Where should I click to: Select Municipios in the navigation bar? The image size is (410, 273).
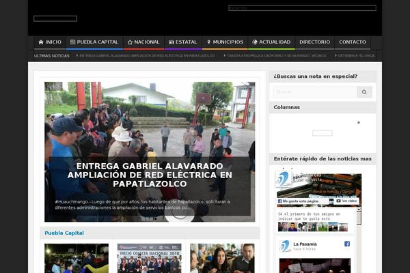(x=225, y=42)
